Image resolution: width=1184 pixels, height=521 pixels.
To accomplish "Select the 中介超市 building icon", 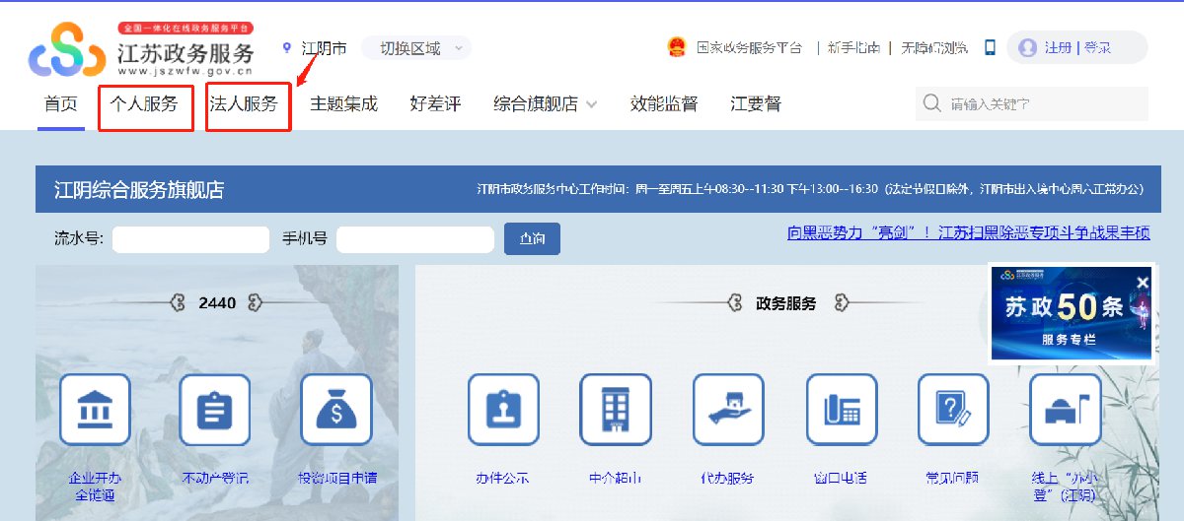I will tap(616, 409).
